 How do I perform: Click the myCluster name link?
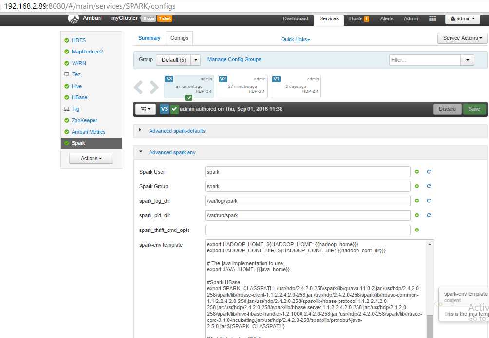(x=124, y=18)
